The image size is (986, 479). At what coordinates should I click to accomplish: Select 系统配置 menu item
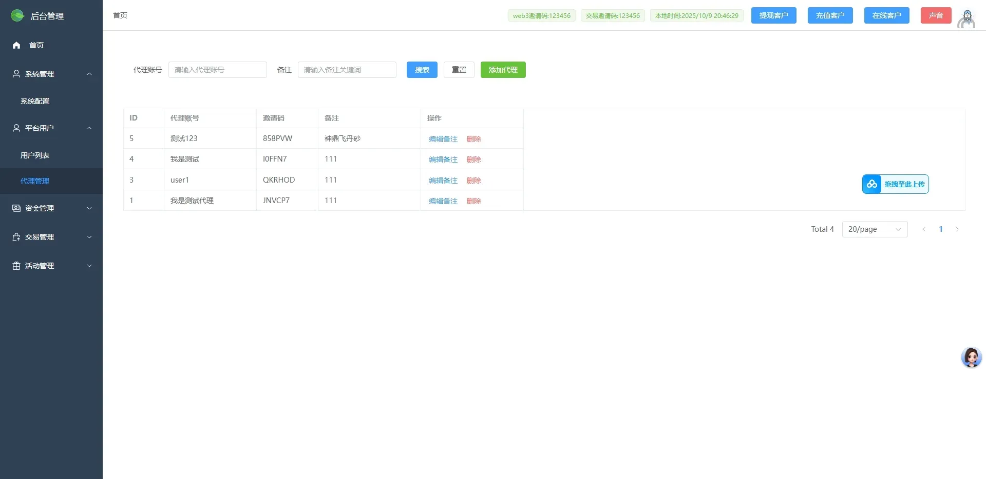[x=35, y=101]
